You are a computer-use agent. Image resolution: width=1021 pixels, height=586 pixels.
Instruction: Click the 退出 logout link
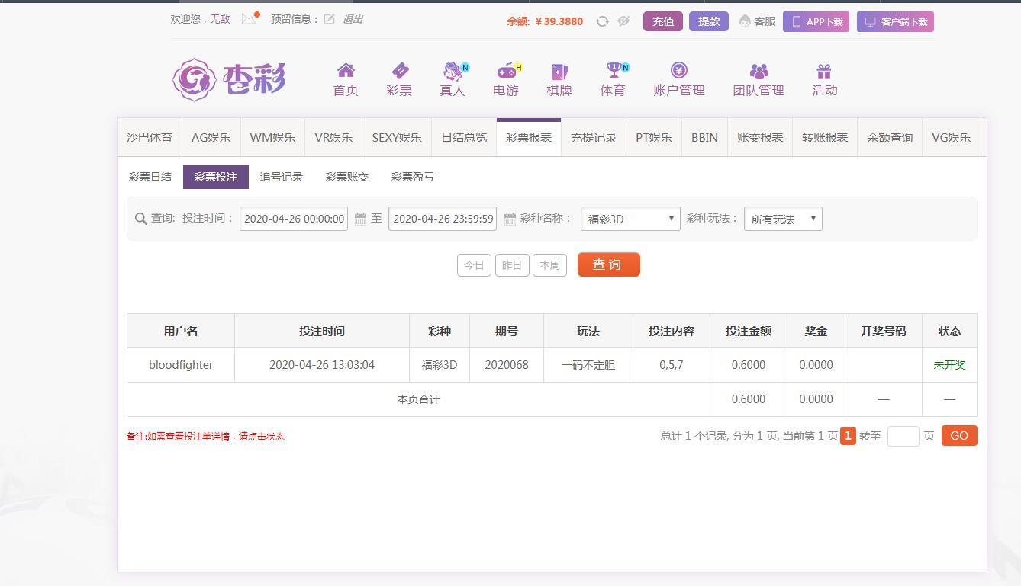(353, 19)
